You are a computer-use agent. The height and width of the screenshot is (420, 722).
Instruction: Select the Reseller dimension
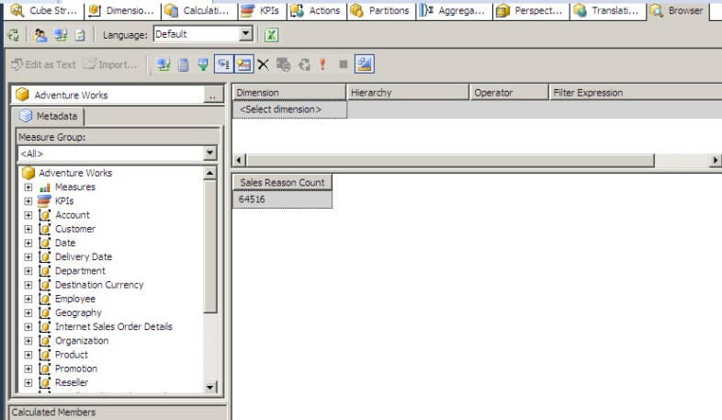click(72, 382)
